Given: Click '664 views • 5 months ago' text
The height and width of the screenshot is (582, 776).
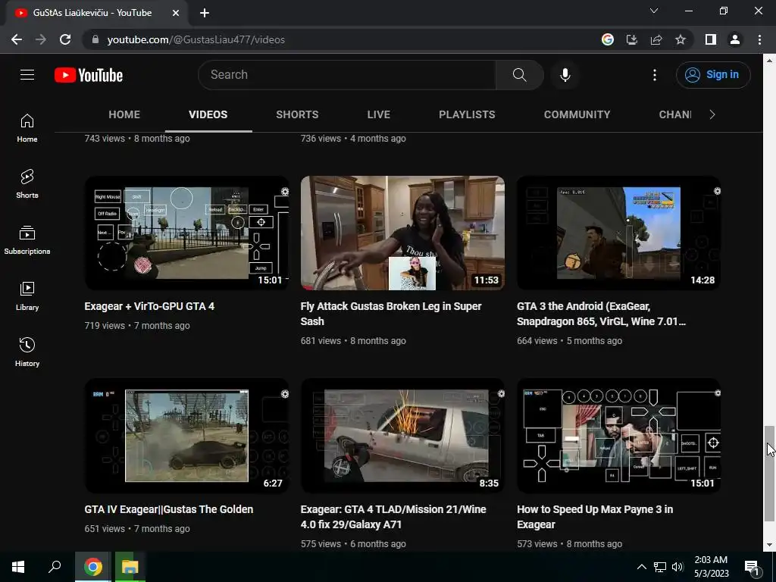Looking at the screenshot, I should [570, 341].
